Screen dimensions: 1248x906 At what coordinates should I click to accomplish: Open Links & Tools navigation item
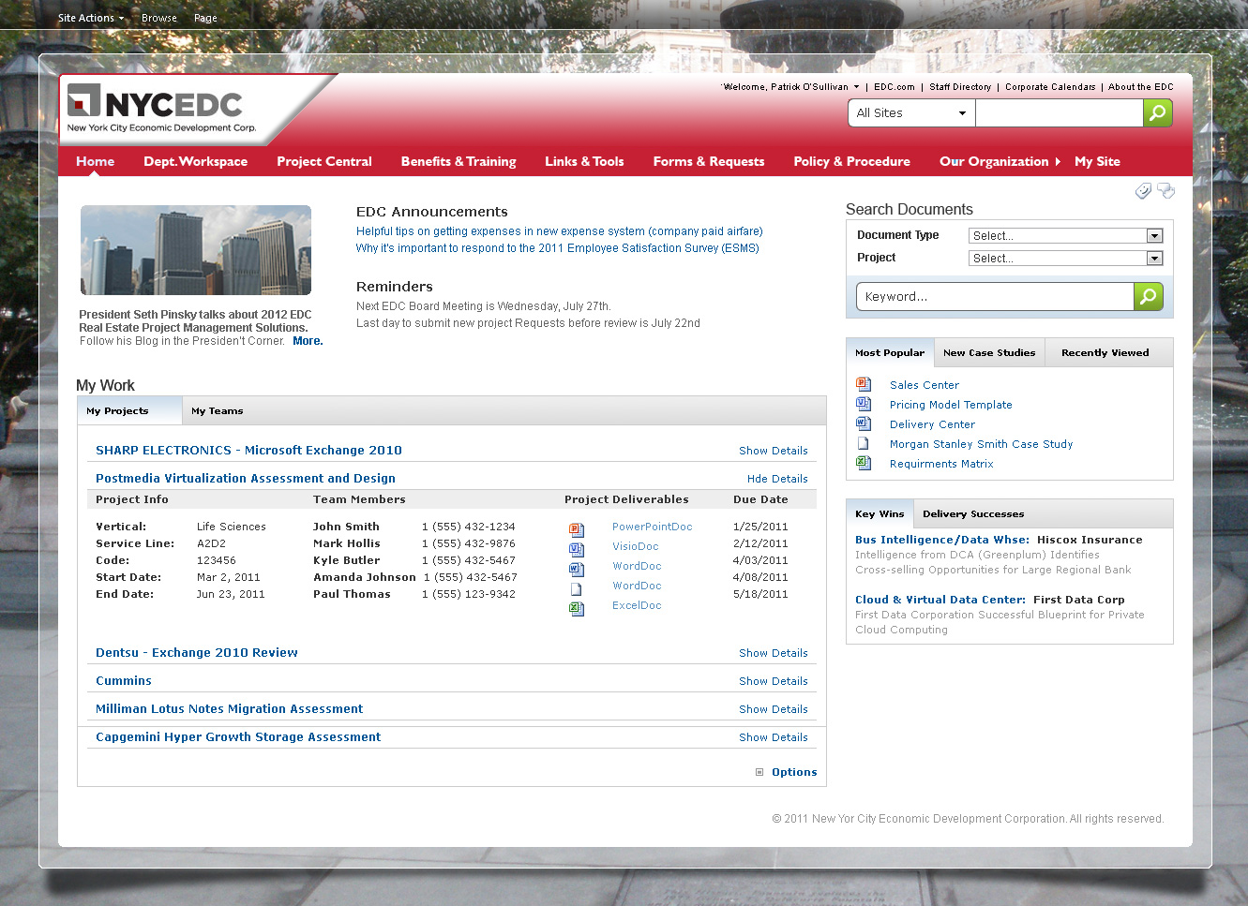point(584,161)
